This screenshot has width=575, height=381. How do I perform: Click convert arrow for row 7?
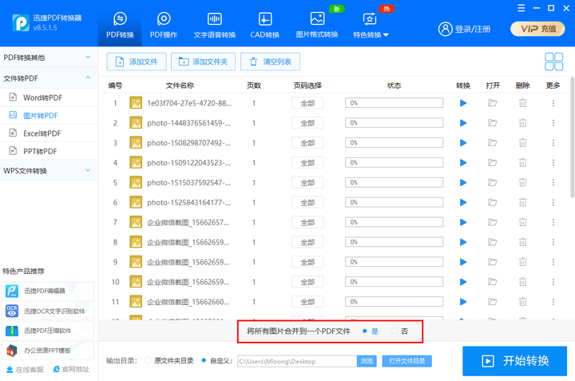click(x=463, y=223)
